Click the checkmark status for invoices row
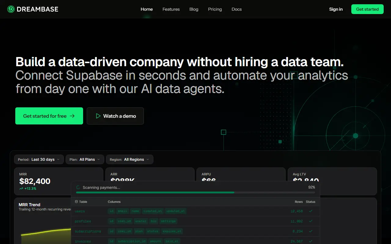The height and width of the screenshot is (244, 391). point(311,241)
